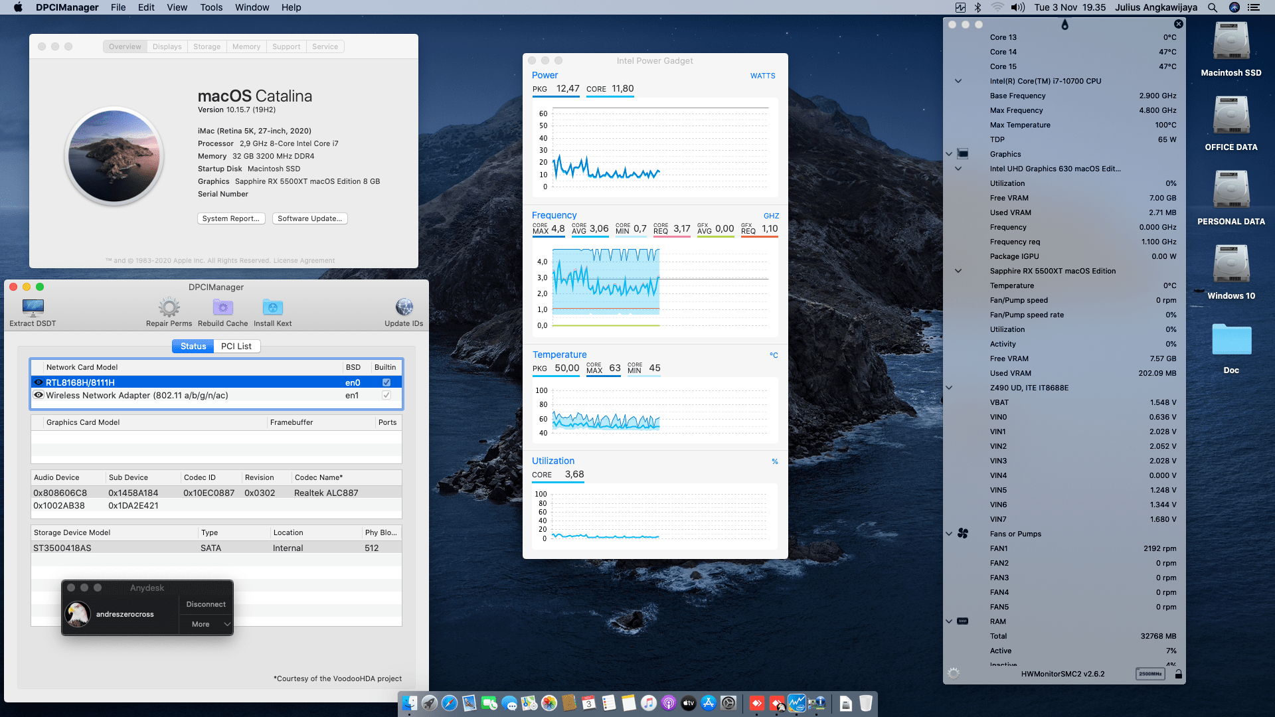Open the App Store dock icon
Image resolution: width=1275 pixels, height=717 pixels.
pyautogui.click(x=709, y=703)
